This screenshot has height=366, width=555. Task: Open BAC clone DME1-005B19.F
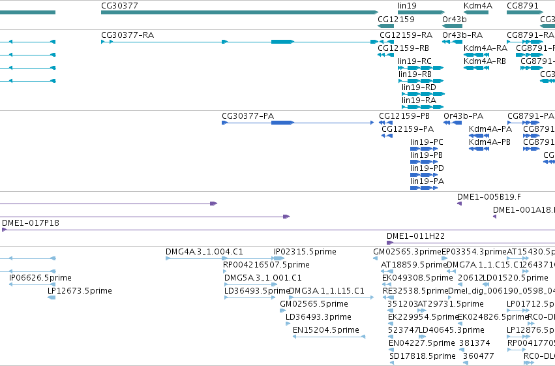[x=489, y=197]
